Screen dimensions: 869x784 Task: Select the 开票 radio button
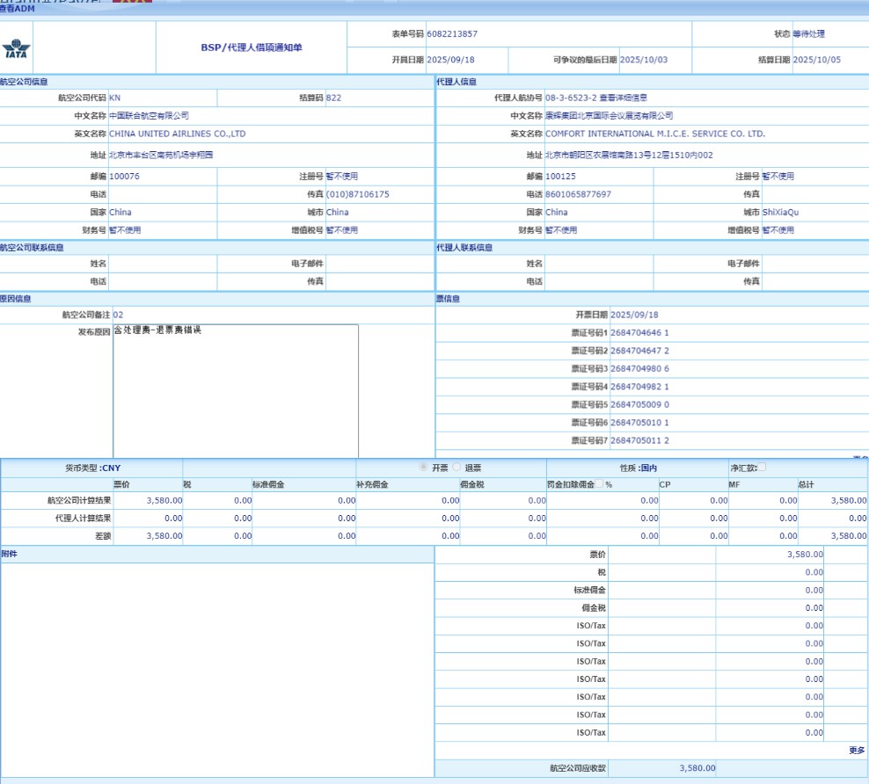pyautogui.click(x=424, y=468)
